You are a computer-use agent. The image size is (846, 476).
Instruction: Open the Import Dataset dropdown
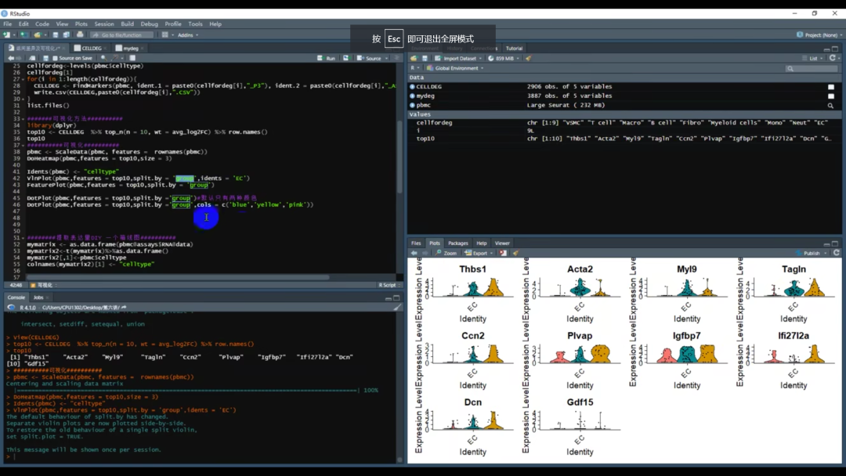click(458, 58)
